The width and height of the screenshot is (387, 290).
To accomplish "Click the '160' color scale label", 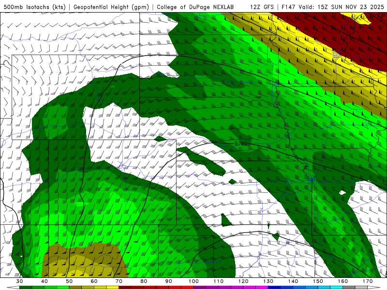I will (343, 281).
